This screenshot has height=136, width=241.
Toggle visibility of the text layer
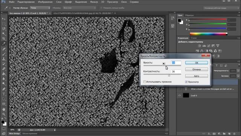179,89
